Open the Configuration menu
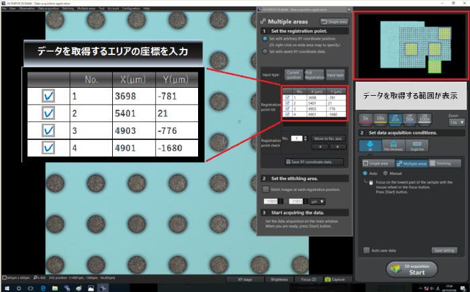 click(x=131, y=8)
